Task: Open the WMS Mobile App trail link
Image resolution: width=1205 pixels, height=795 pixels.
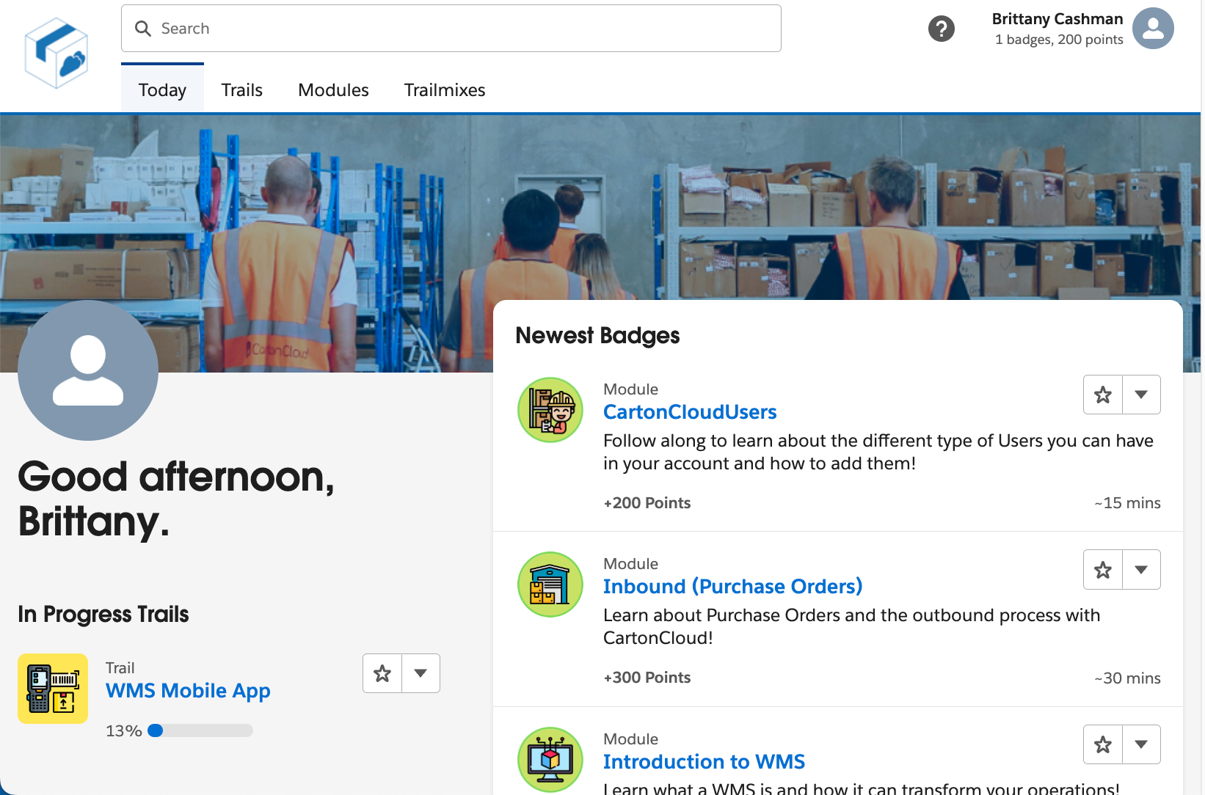Action: 187,690
